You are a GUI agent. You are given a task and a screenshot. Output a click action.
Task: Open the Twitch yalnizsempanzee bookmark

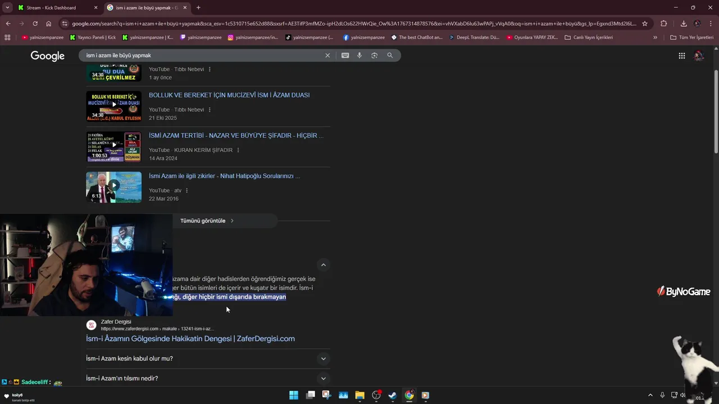[201, 38]
